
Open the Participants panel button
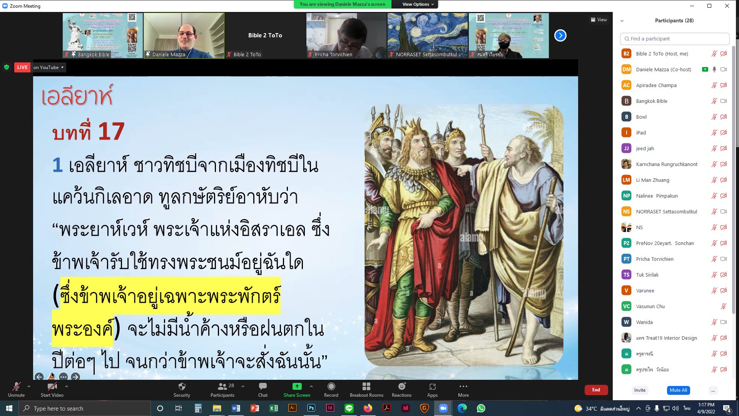222,389
